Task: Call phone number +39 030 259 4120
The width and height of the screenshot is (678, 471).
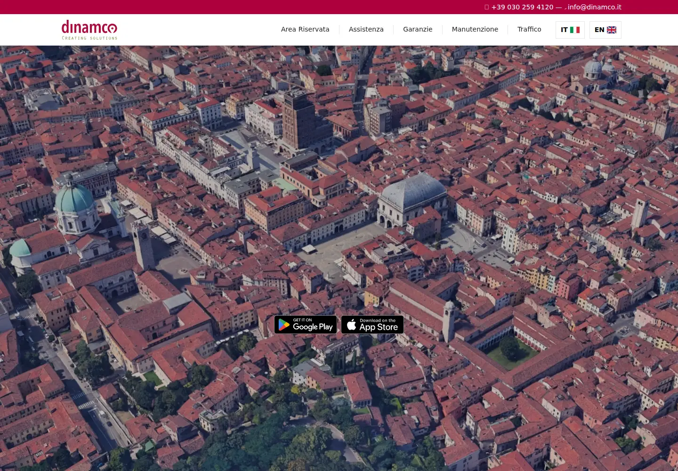Action: point(522,7)
